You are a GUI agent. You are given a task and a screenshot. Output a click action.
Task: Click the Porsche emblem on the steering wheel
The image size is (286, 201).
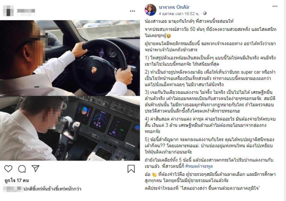click(94, 70)
